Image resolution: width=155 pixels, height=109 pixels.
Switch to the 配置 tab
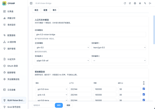[45, 10]
